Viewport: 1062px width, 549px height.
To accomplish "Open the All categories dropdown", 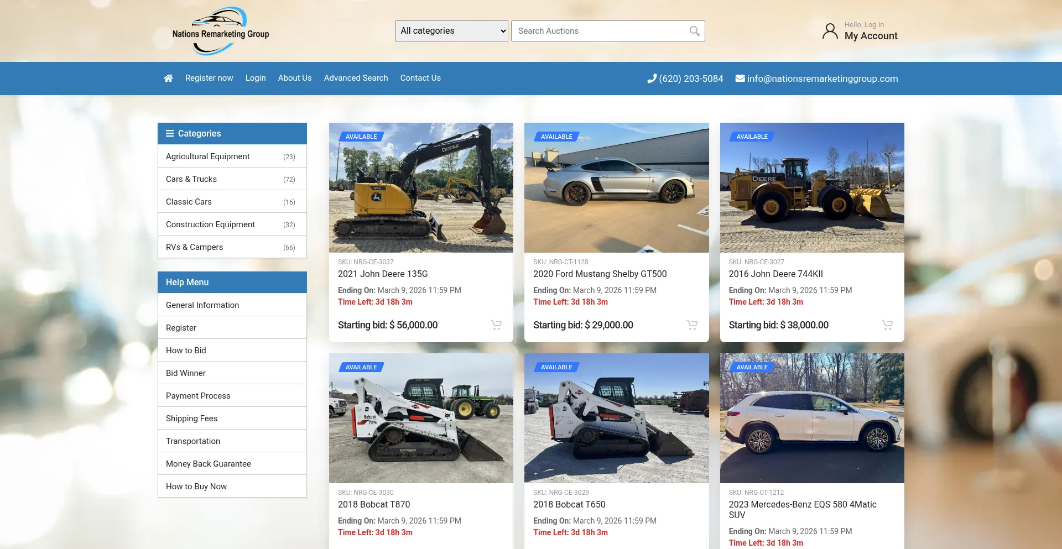I will coord(452,31).
